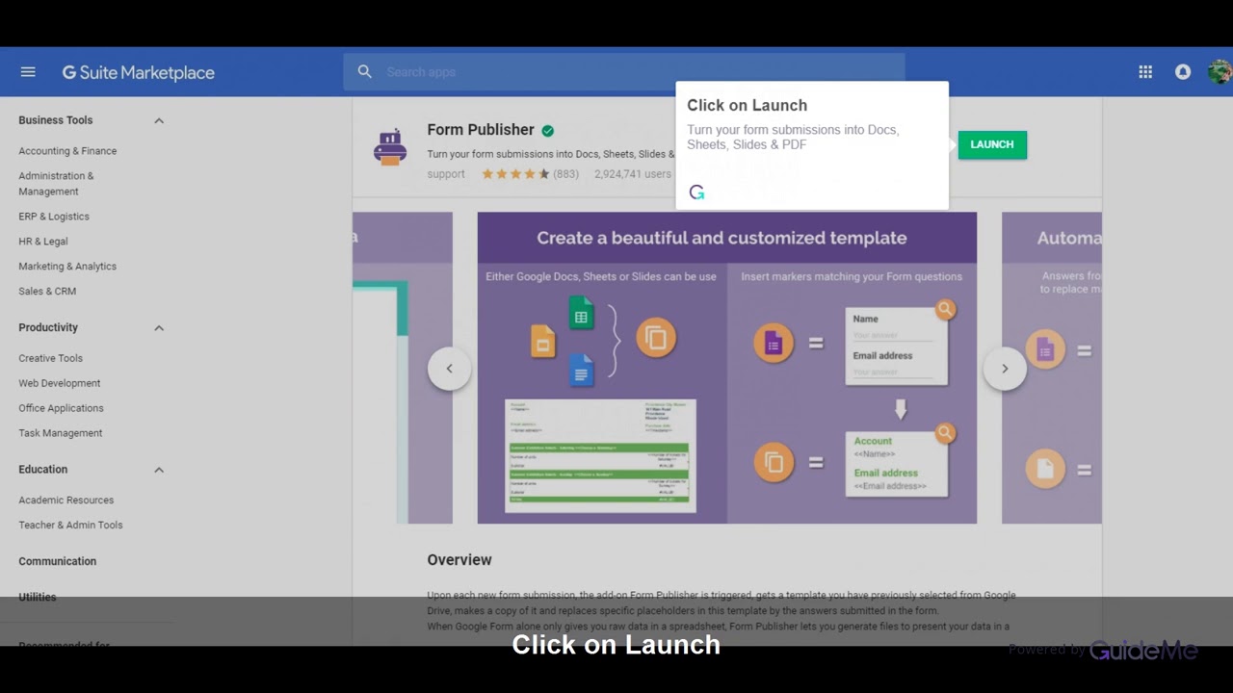Click the G logo in the tooltip

coord(696,192)
